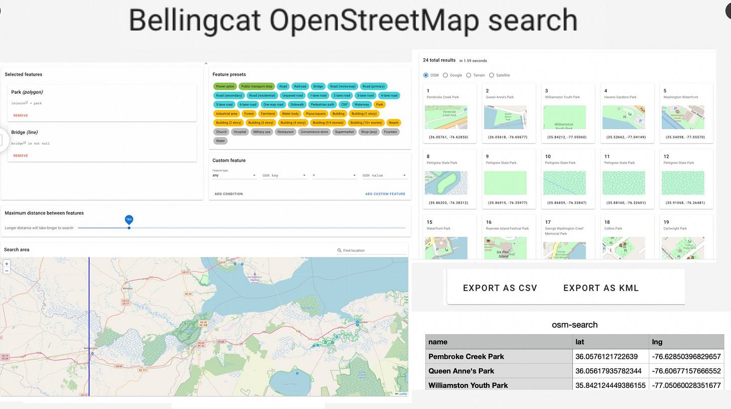Add the Building (10+ stories) preset

pos(365,122)
